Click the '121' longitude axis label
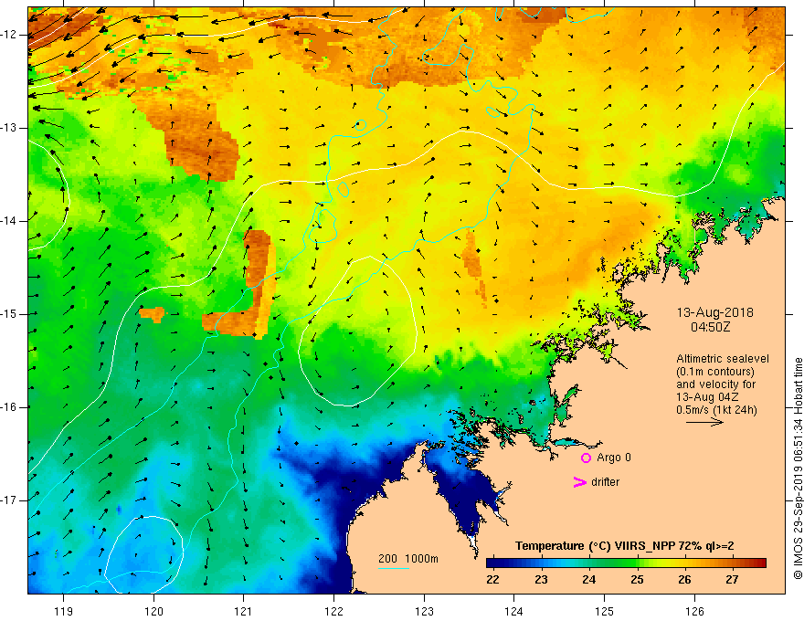The image size is (804, 621). pyautogui.click(x=244, y=611)
